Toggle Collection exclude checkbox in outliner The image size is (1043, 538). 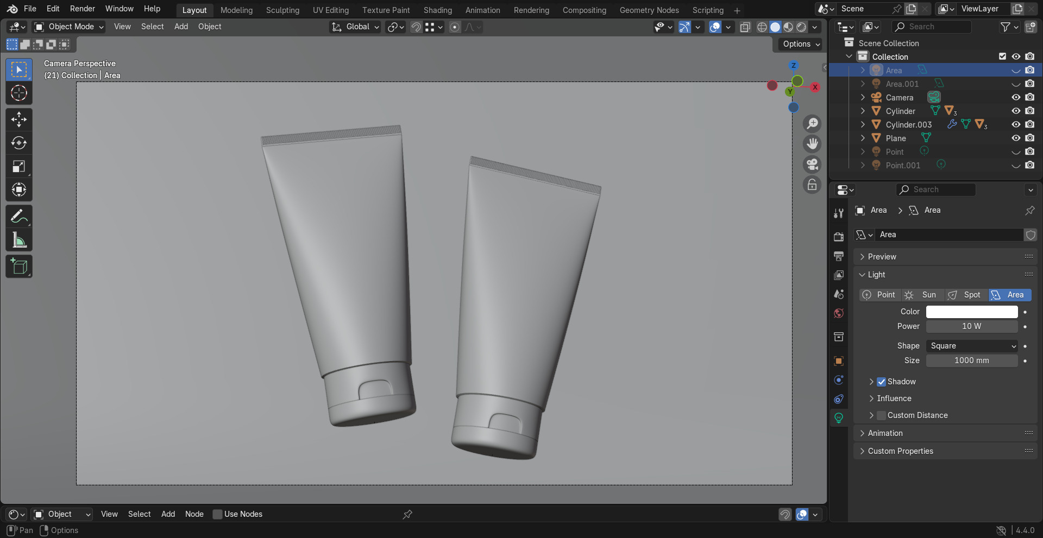1002,56
